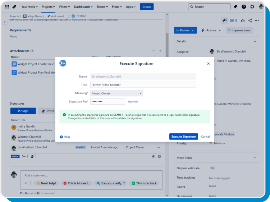Image resolution: width=270 pixels, height=202 pixels.
Task: Click the Jira logo icon
Action: pos(14,7)
